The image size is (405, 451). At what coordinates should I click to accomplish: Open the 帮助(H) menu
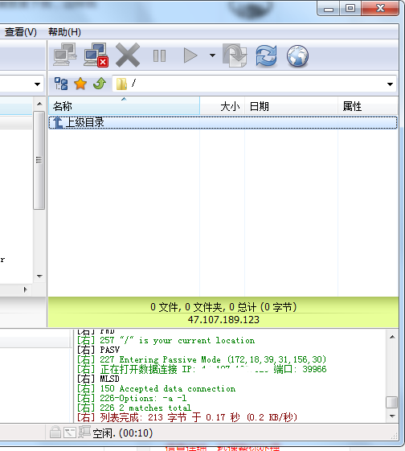point(64,32)
